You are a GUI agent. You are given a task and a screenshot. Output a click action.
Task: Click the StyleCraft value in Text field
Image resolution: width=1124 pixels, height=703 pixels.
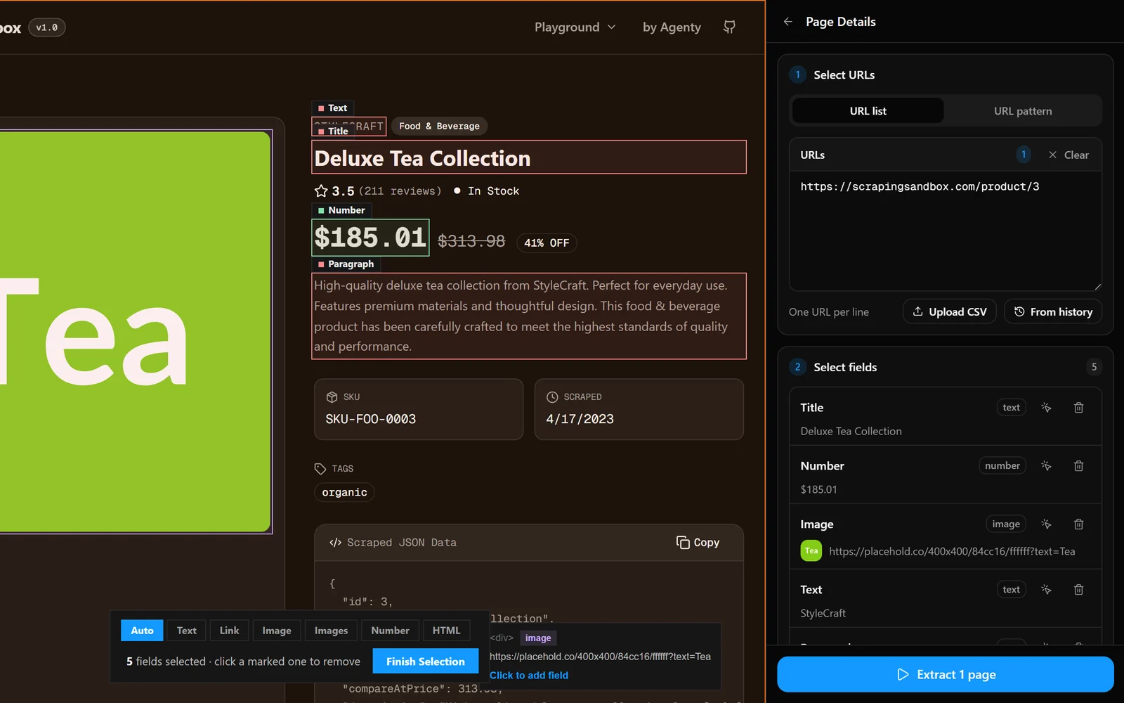823,613
